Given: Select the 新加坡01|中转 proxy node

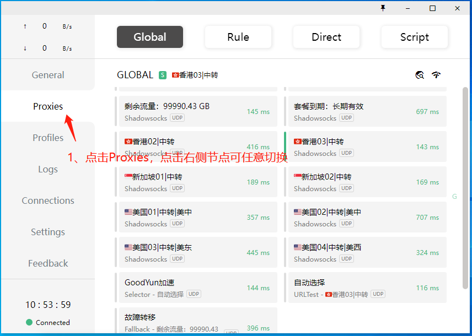Looking at the screenshot, I should click(x=197, y=182).
